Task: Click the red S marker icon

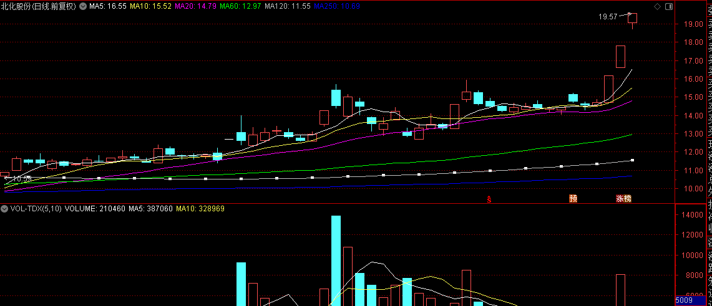Action: tap(489, 199)
